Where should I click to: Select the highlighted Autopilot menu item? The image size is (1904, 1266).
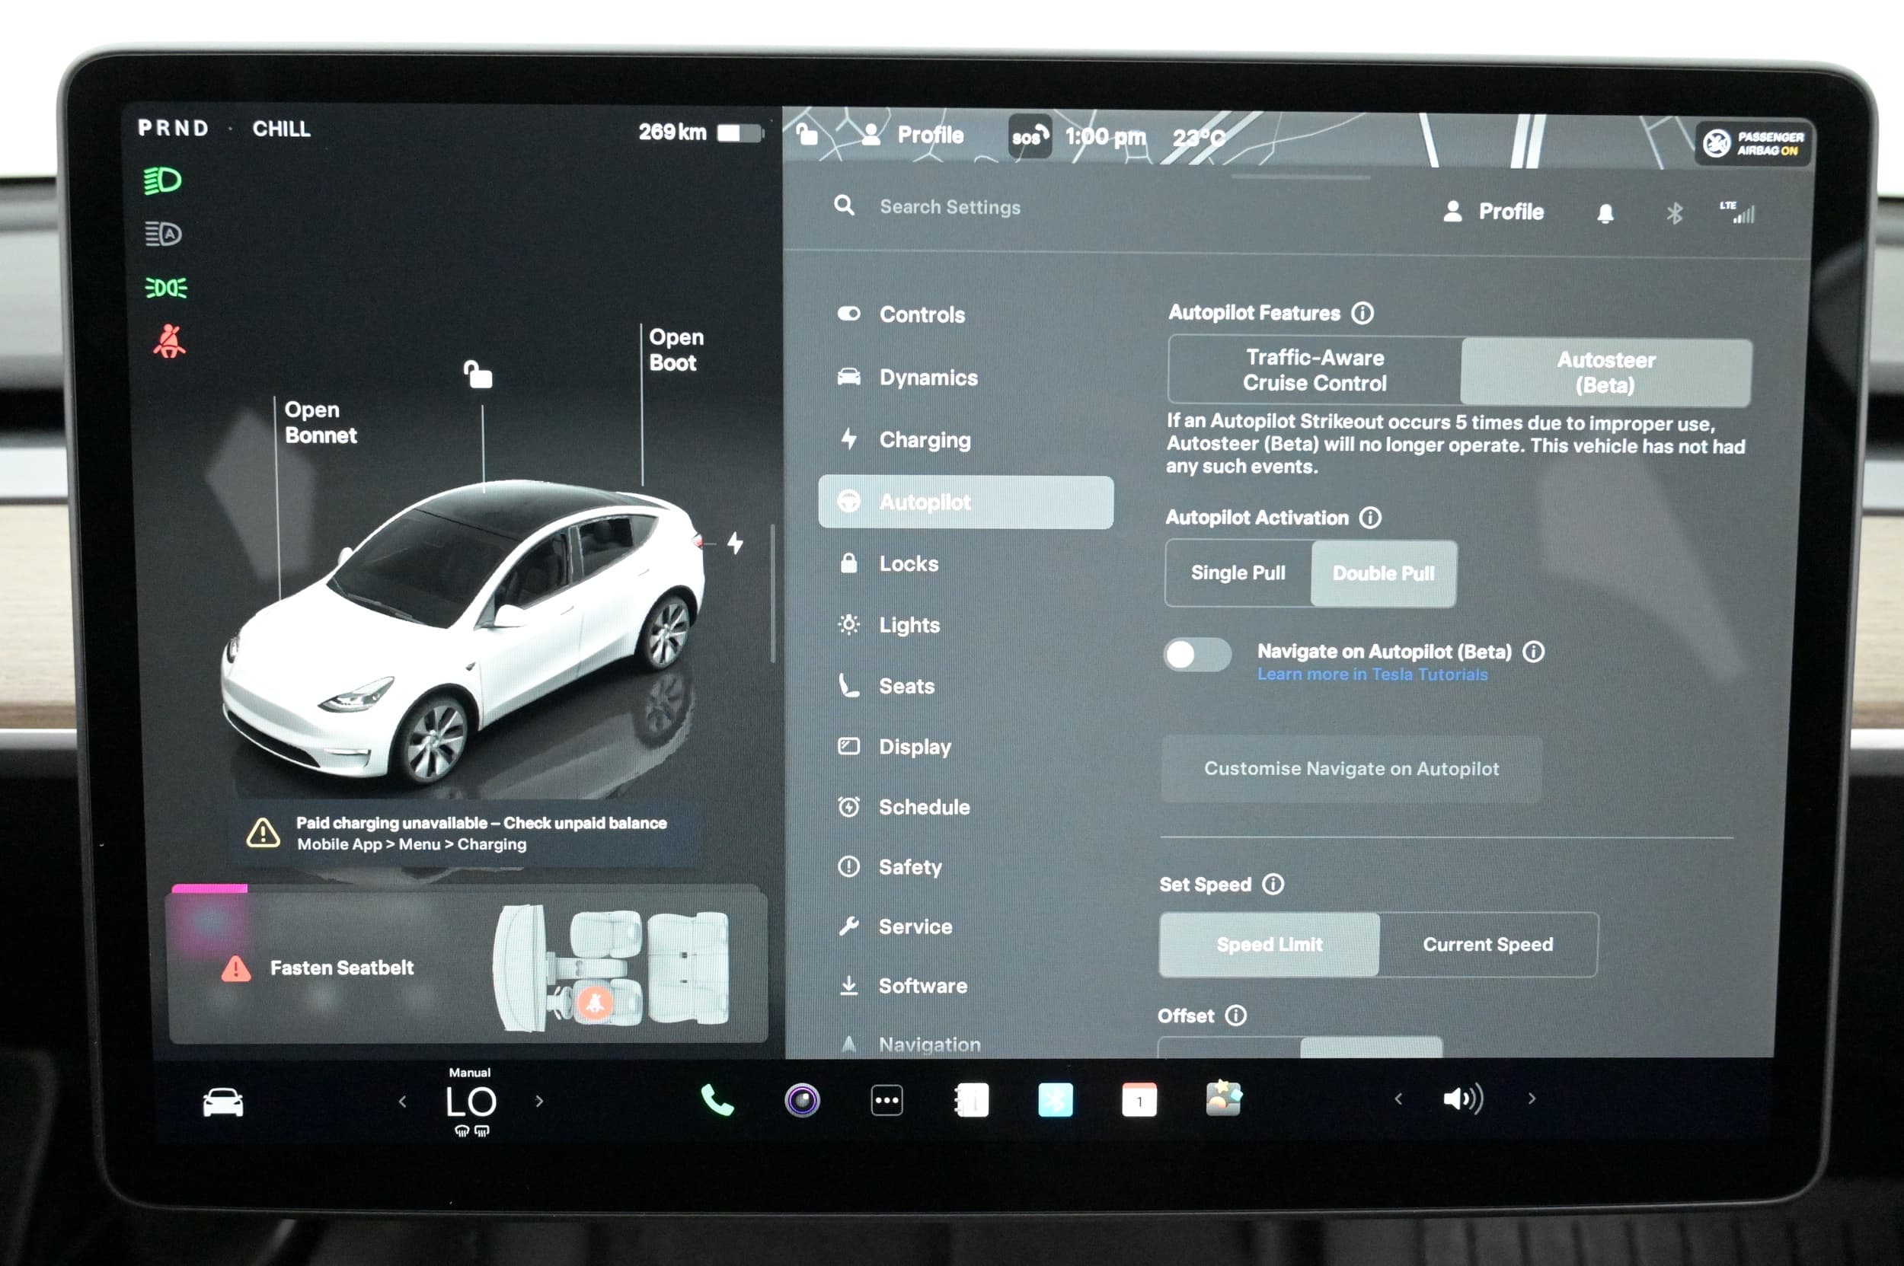tap(966, 502)
